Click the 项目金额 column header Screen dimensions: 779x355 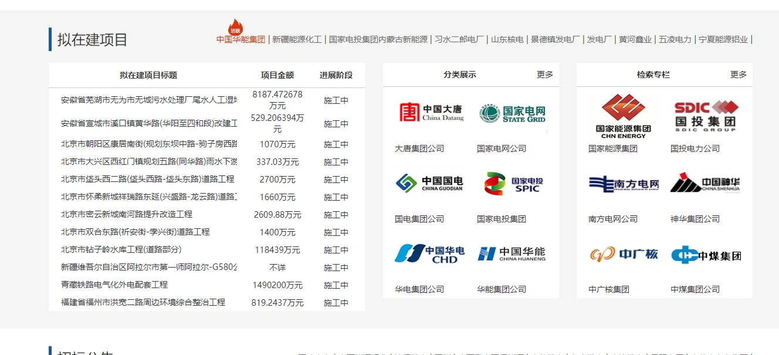(277, 75)
